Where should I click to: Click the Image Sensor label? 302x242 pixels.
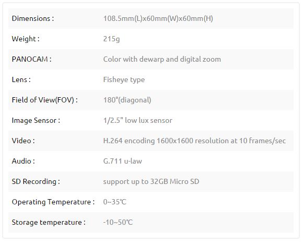[36, 120]
